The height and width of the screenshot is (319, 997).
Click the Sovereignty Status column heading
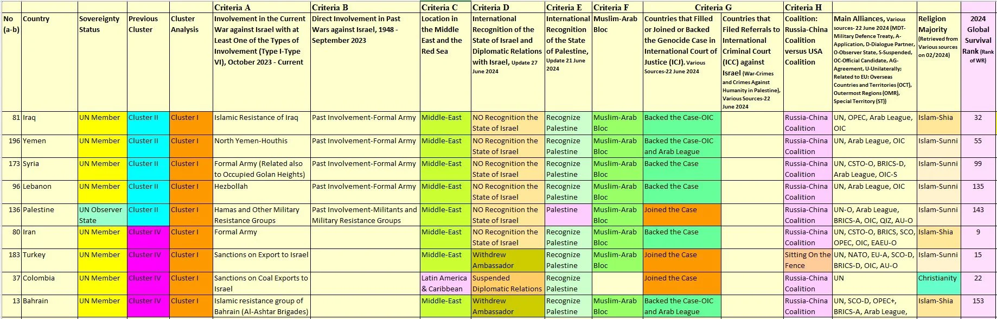pyautogui.click(x=102, y=62)
